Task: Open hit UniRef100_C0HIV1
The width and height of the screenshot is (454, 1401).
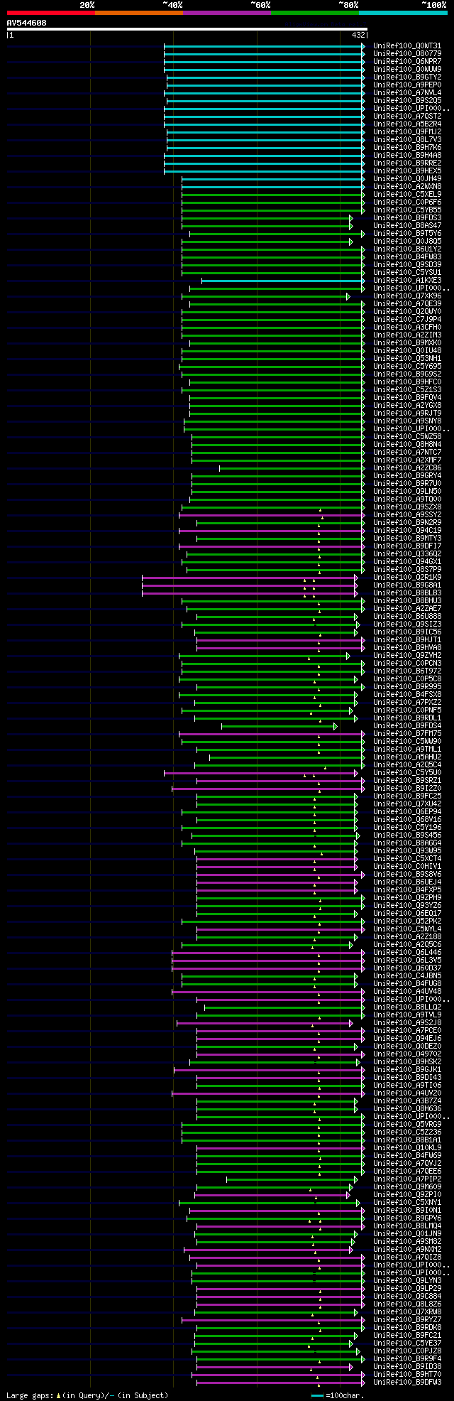Action: click(407, 867)
